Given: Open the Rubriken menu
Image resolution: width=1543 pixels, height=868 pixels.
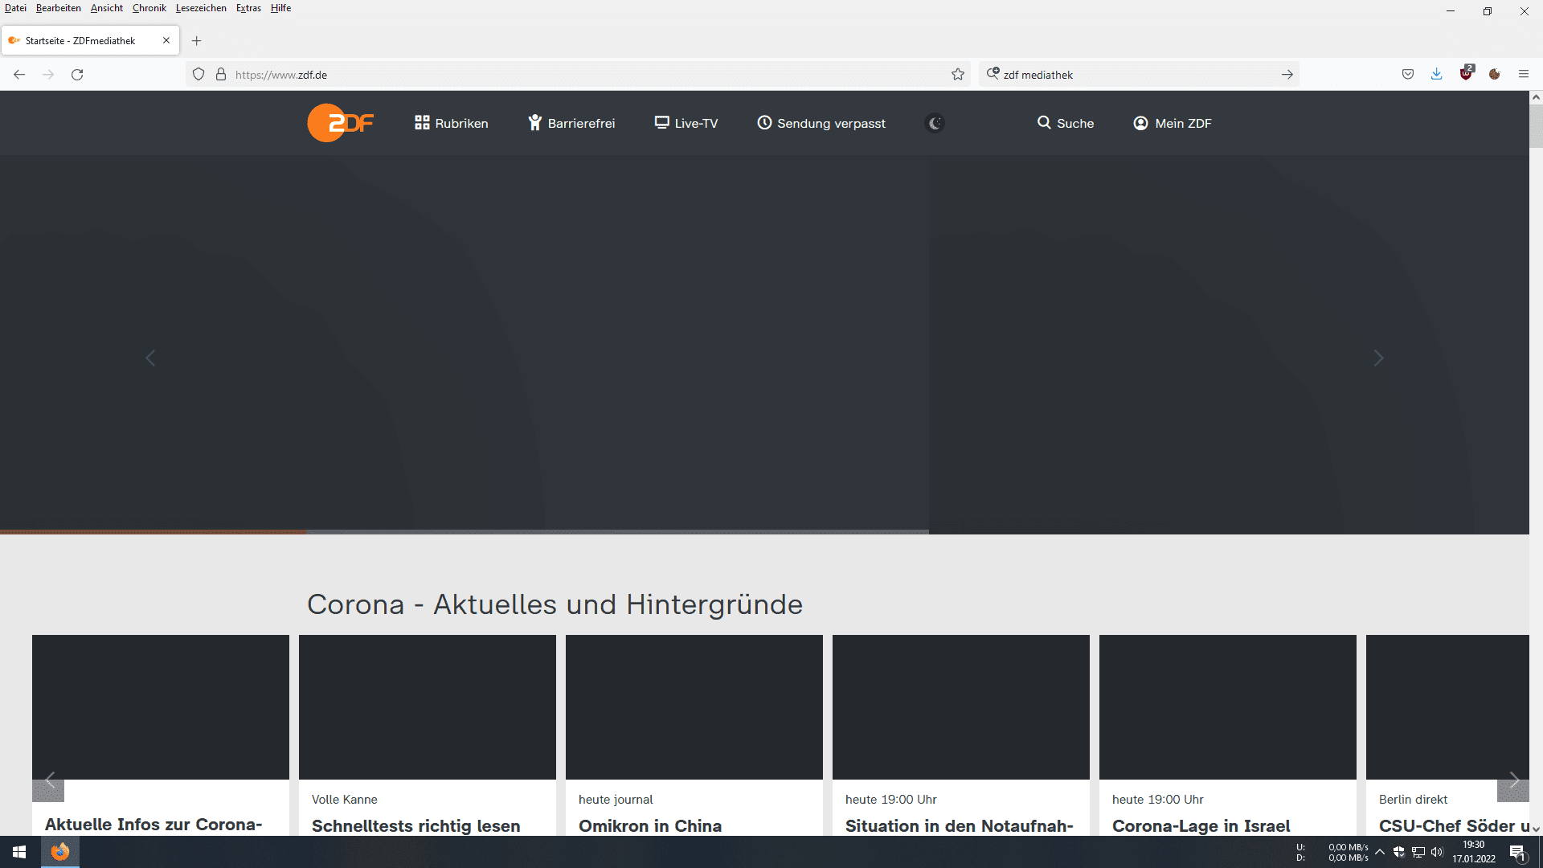Looking at the screenshot, I should point(451,123).
